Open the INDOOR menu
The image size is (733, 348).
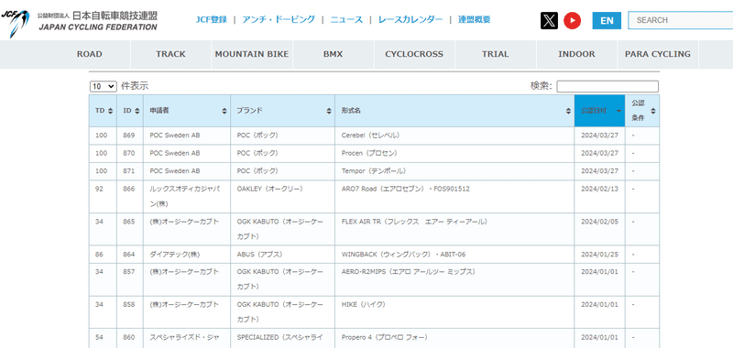pos(576,54)
